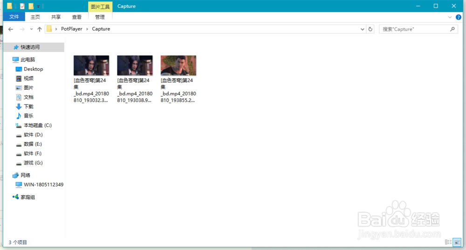Select 家庭组 in the navigation pane
Viewport: 466px width, 250px height.
(27, 197)
